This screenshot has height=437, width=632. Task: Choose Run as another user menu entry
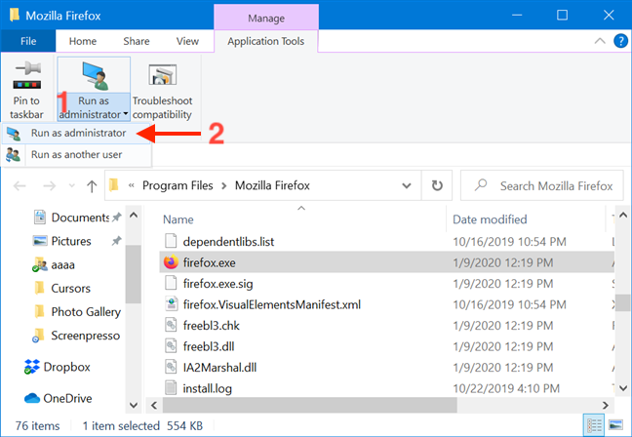tap(76, 155)
